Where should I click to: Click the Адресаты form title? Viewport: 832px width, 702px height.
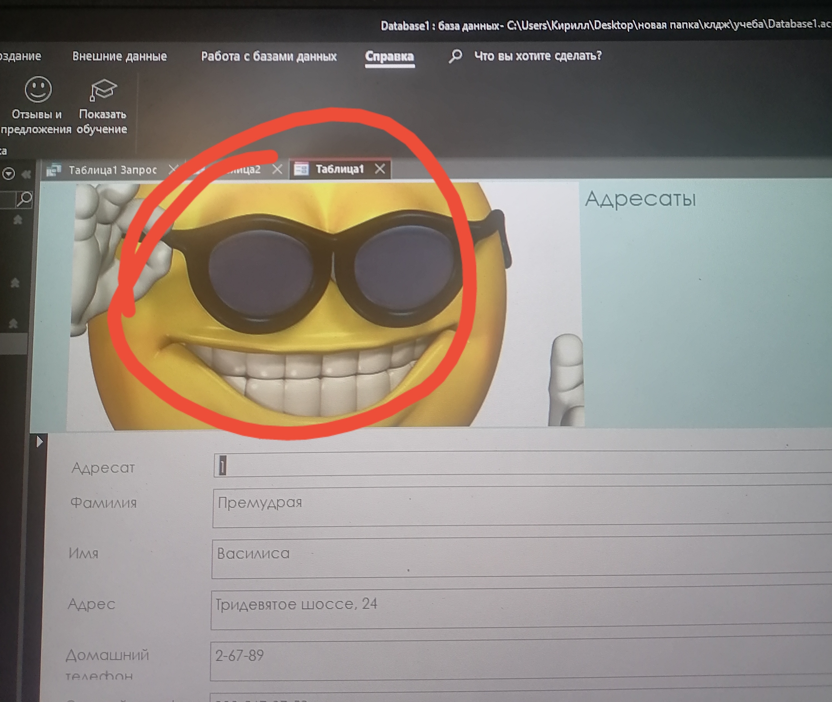point(640,199)
